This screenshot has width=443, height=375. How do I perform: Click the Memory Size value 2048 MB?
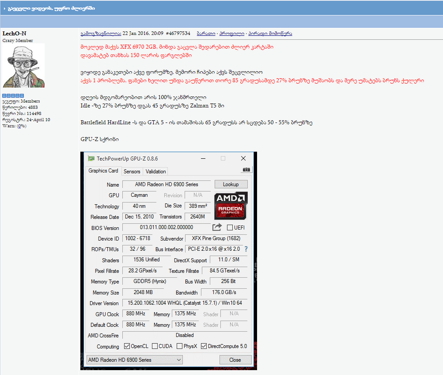[143, 292]
